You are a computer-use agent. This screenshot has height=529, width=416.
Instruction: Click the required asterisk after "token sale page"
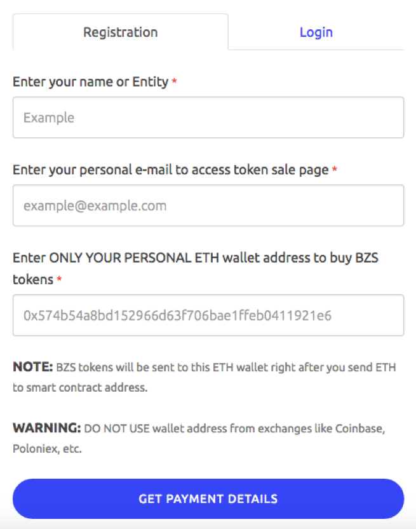tap(335, 170)
